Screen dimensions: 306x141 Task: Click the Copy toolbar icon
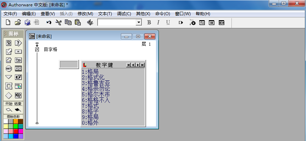tap(68, 22)
